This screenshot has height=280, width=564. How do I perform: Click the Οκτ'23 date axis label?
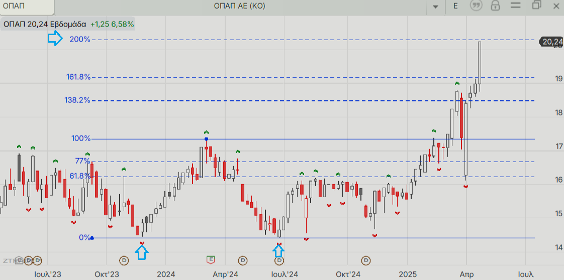(x=107, y=274)
